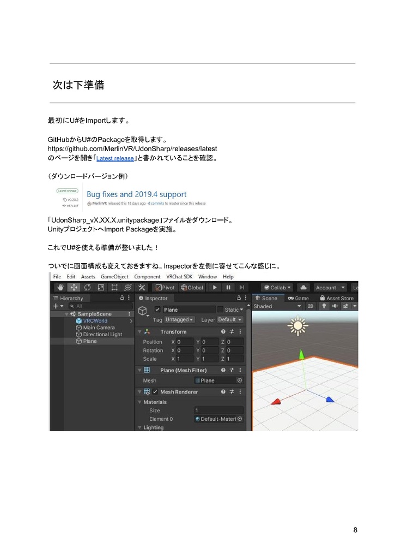Open the Inspector panel options menu
The image size is (395, 559).
coord(246,298)
